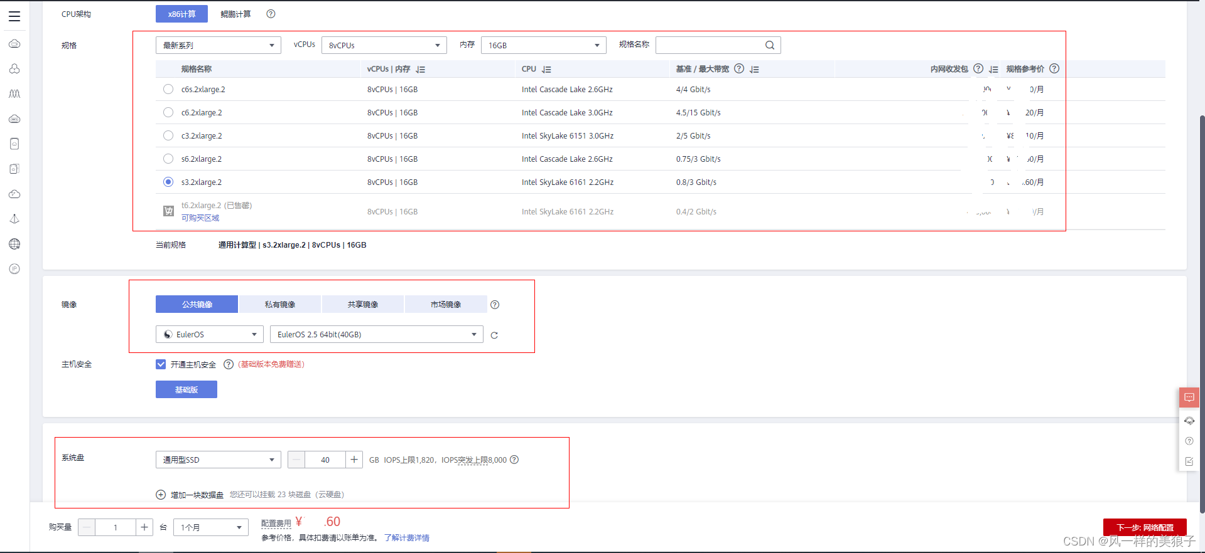Open the EulerOS 2.5 64bit version dropdown
This screenshot has height=553, width=1205.
(x=377, y=334)
